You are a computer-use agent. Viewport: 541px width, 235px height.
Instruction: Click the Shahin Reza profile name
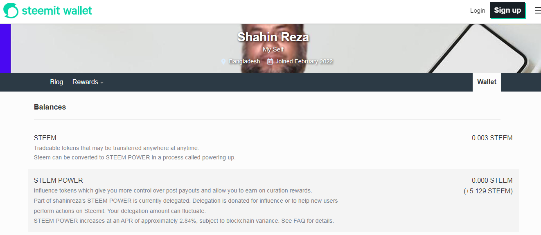[x=273, y=37]
